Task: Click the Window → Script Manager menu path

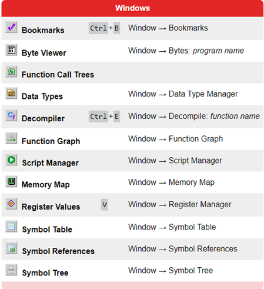Action: pos(175,161)
